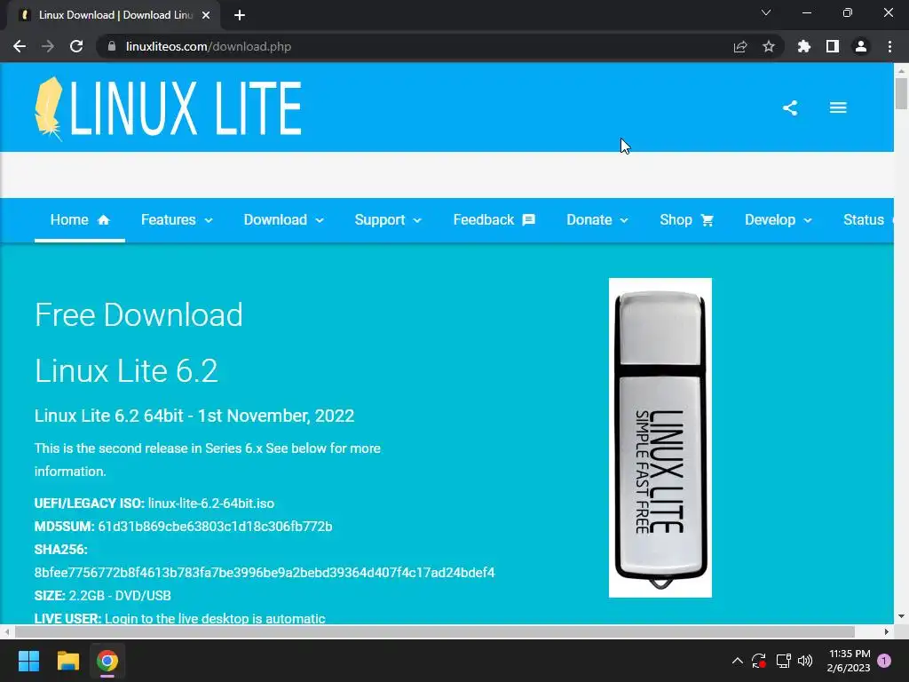This screenshot has height=682, width=909.
Task: Expand the Donate menu dropdown
Action: coord(597,220)
